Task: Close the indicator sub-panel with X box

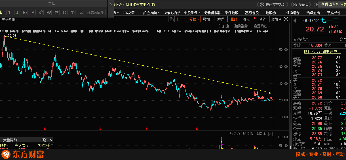Action: [270, 134]
